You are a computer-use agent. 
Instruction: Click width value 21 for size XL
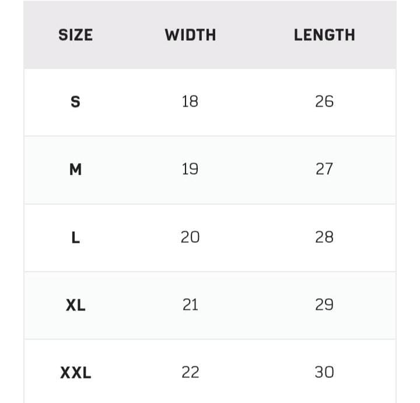[190, 305]
